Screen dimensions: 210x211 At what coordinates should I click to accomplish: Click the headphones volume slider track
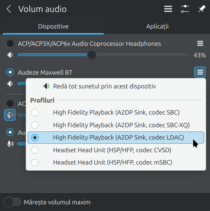103,55
